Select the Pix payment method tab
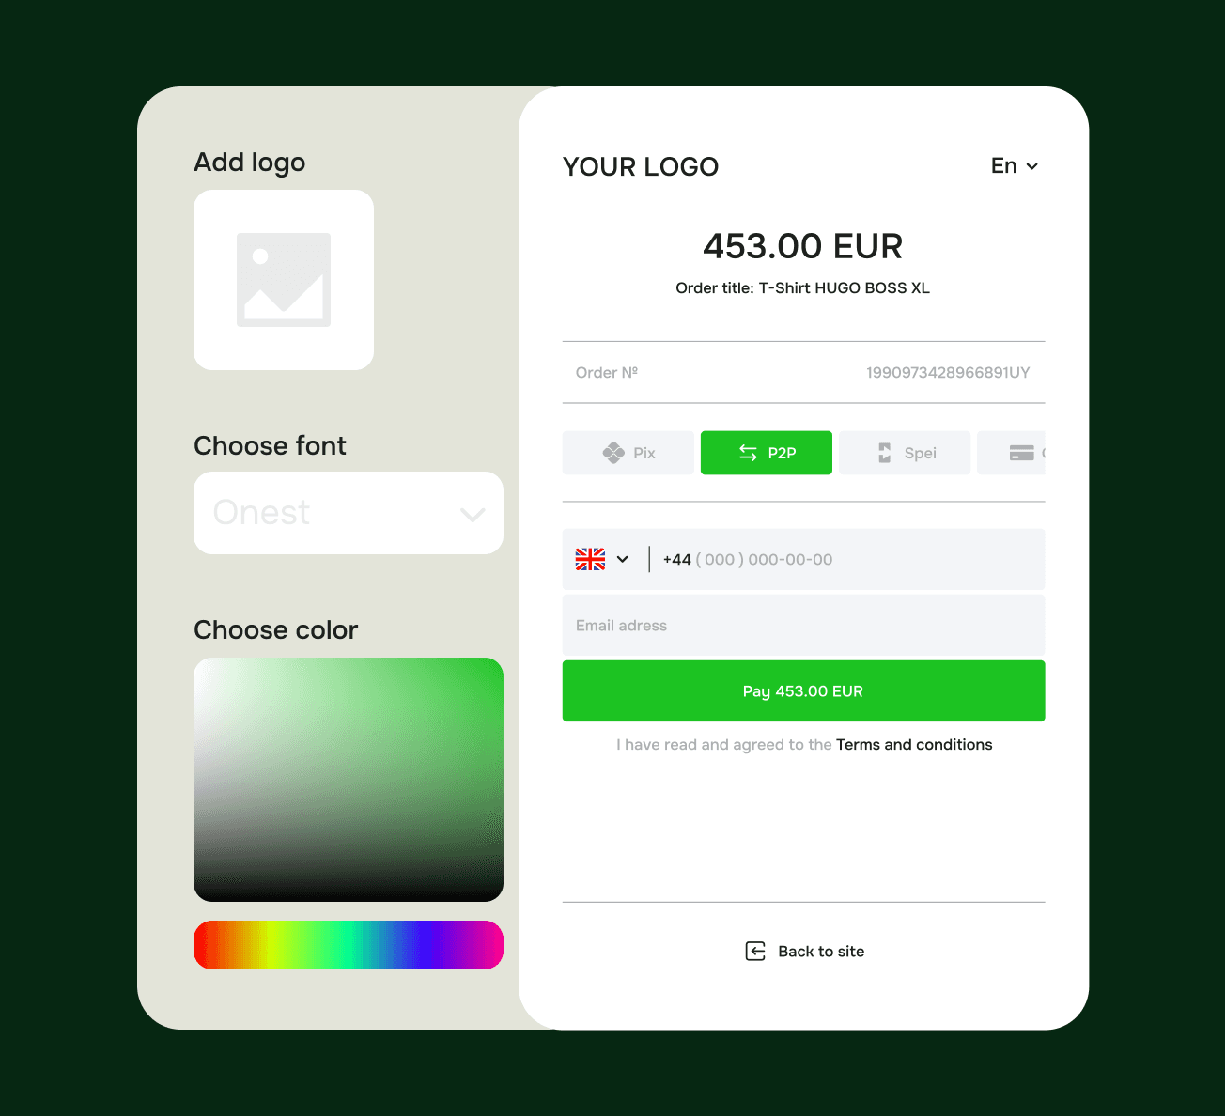The width and height of the screenshot is (1225, 1116). 628,453
